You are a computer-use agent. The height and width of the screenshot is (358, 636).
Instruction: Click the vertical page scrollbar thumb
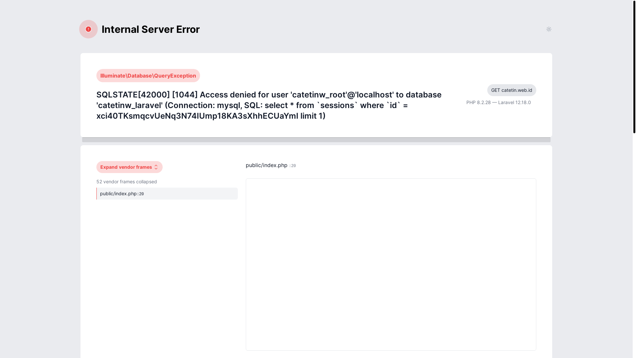pyautogui.click(x=634, y=67)
